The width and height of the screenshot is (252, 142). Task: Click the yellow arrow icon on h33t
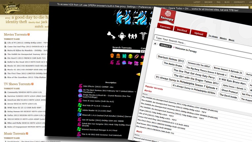point(138,74)
